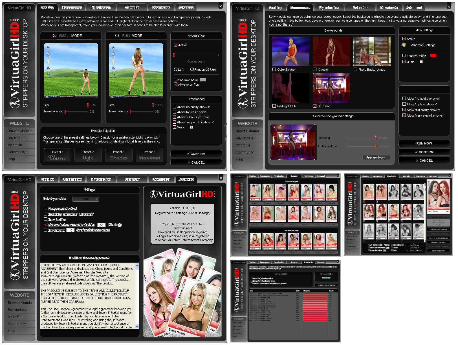Click the Play the last days field
Screen dimensions: 458x345
[x=70, y=230]
